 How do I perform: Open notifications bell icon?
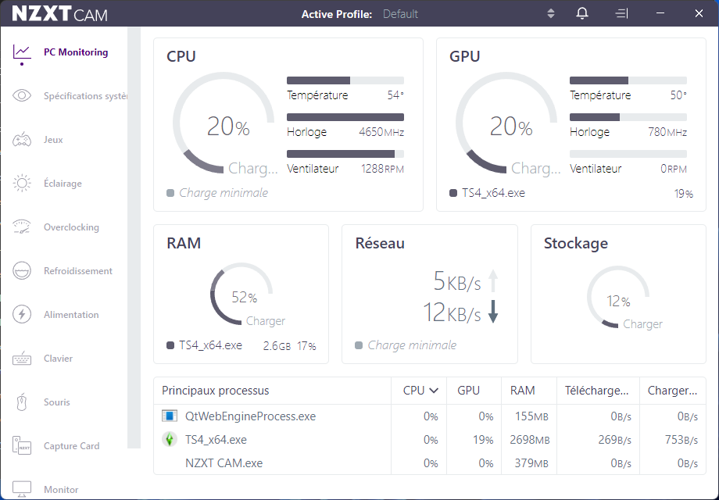tap(582, 14)
